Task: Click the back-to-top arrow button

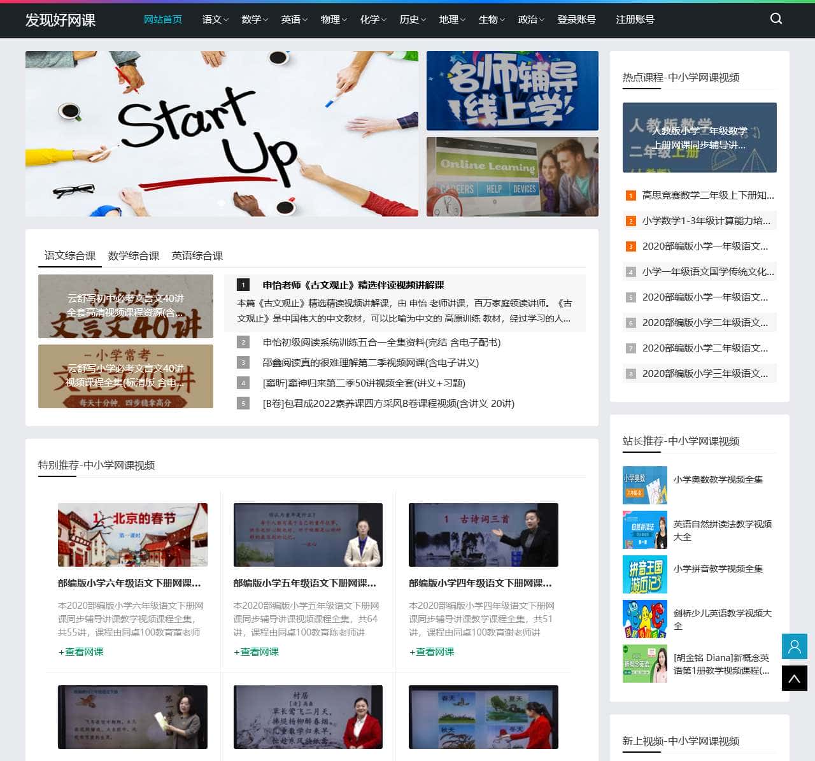Action: pos(794,678)
